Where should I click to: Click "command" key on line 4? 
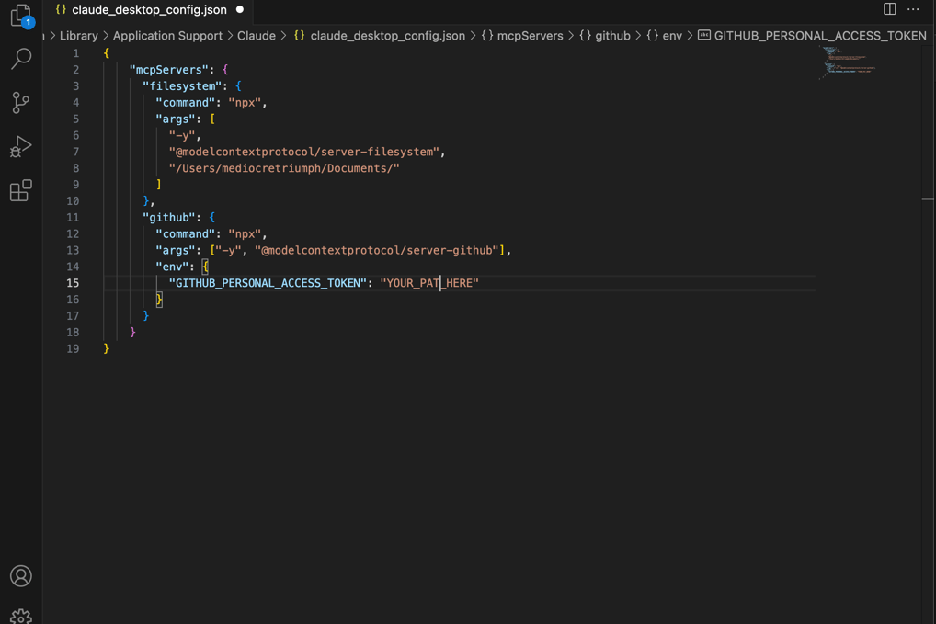(x=185, y=103)
